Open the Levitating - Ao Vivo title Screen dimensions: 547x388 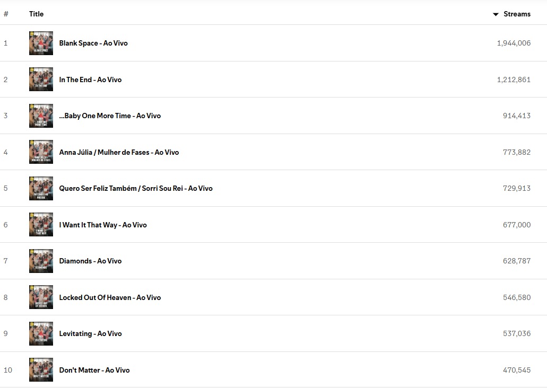pos(90,333)
